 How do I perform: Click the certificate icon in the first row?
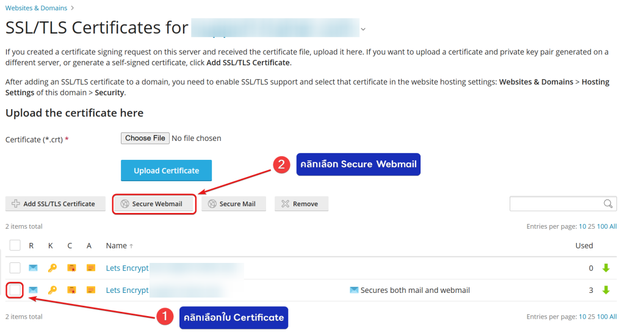71,268
